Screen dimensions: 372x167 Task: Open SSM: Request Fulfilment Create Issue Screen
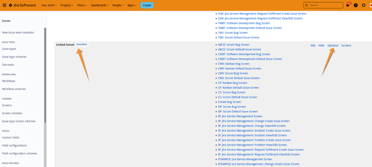click(x=262, y=14)
